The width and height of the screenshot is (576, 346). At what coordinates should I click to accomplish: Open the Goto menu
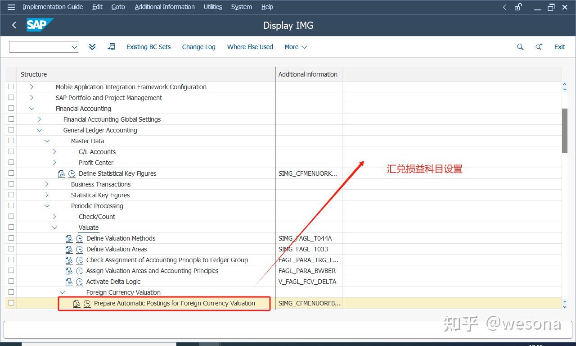click(118, 7)
